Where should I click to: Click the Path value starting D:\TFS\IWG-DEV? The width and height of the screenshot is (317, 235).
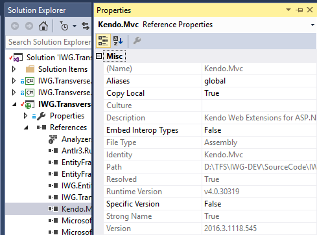pos(260,167)
